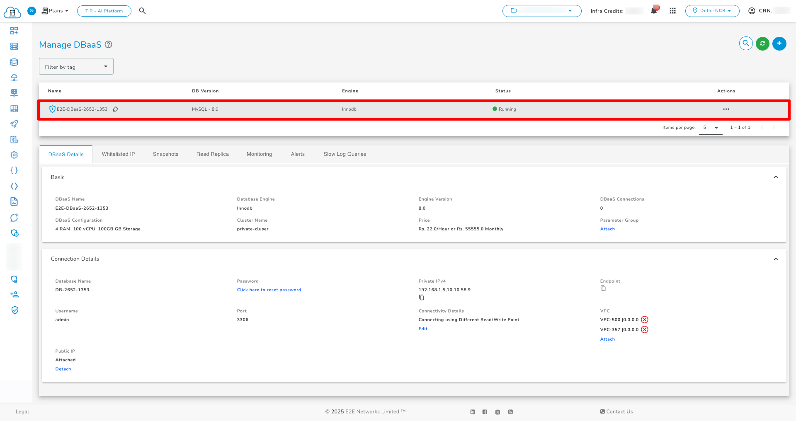Image resolution: width=796 pixels, height=421 pixels.
Task: Open the Monitoring tab
Action: (259, 154)
